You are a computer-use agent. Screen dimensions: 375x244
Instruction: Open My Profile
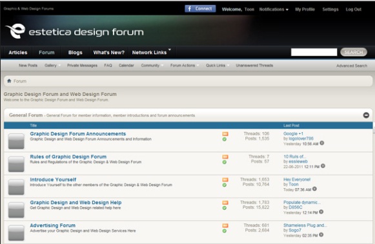[305, 9]
